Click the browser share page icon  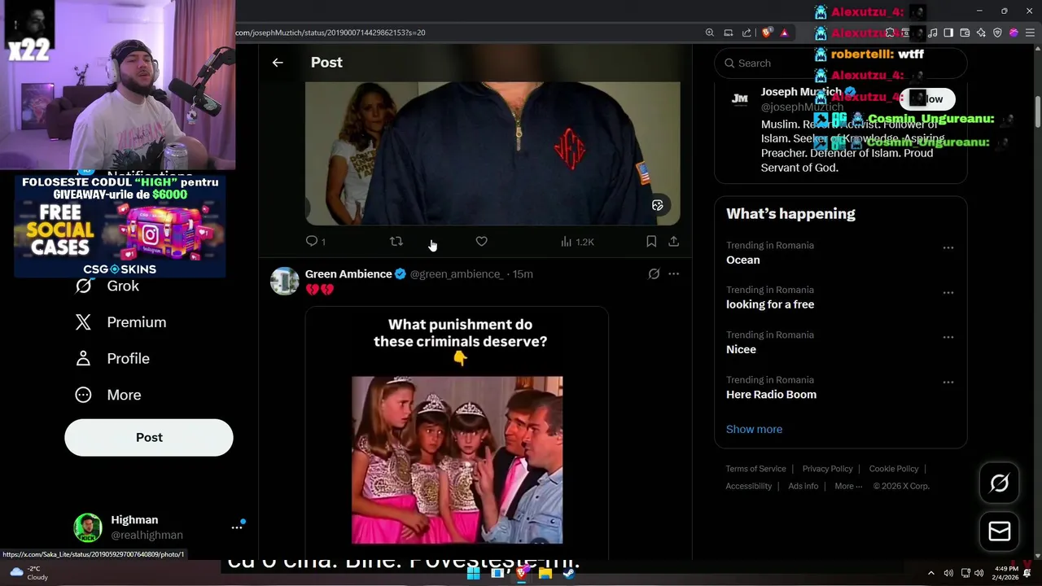click(x=746, y=33)
